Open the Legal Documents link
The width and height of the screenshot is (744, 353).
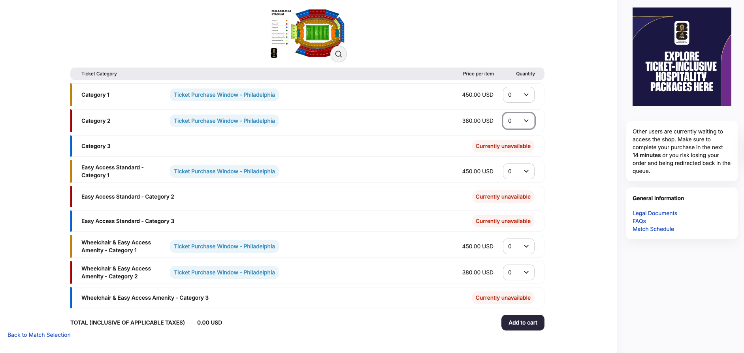654,213
